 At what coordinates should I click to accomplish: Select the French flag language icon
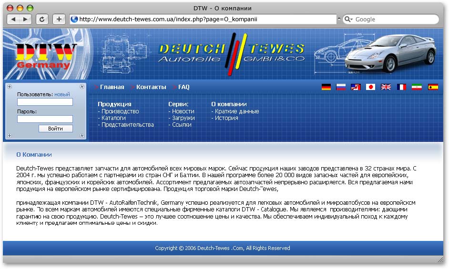click(401, 87)
